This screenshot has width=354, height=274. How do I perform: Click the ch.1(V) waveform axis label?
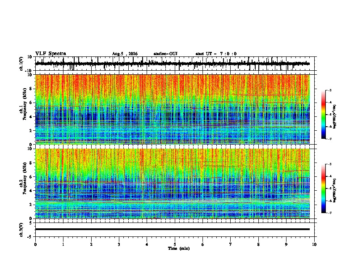21,64
